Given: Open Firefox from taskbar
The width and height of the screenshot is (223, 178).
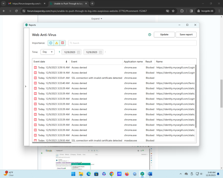Looking at the screenshot, I should 127,174.
